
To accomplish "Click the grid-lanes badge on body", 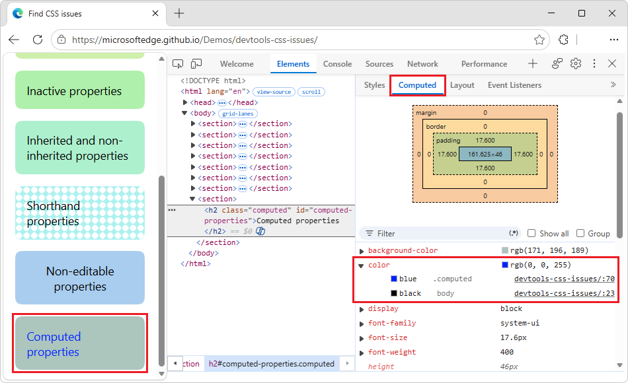I will click(238, 114).
